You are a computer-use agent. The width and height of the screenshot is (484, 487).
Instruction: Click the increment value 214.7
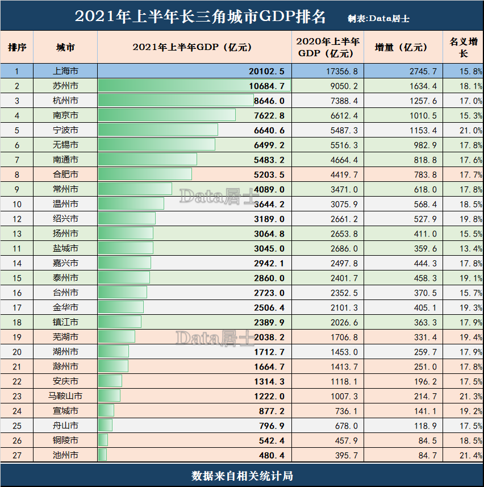coord(425,396)
